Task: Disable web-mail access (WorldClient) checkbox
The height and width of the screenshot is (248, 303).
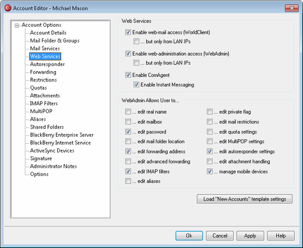Action: (x=128, y=32)
